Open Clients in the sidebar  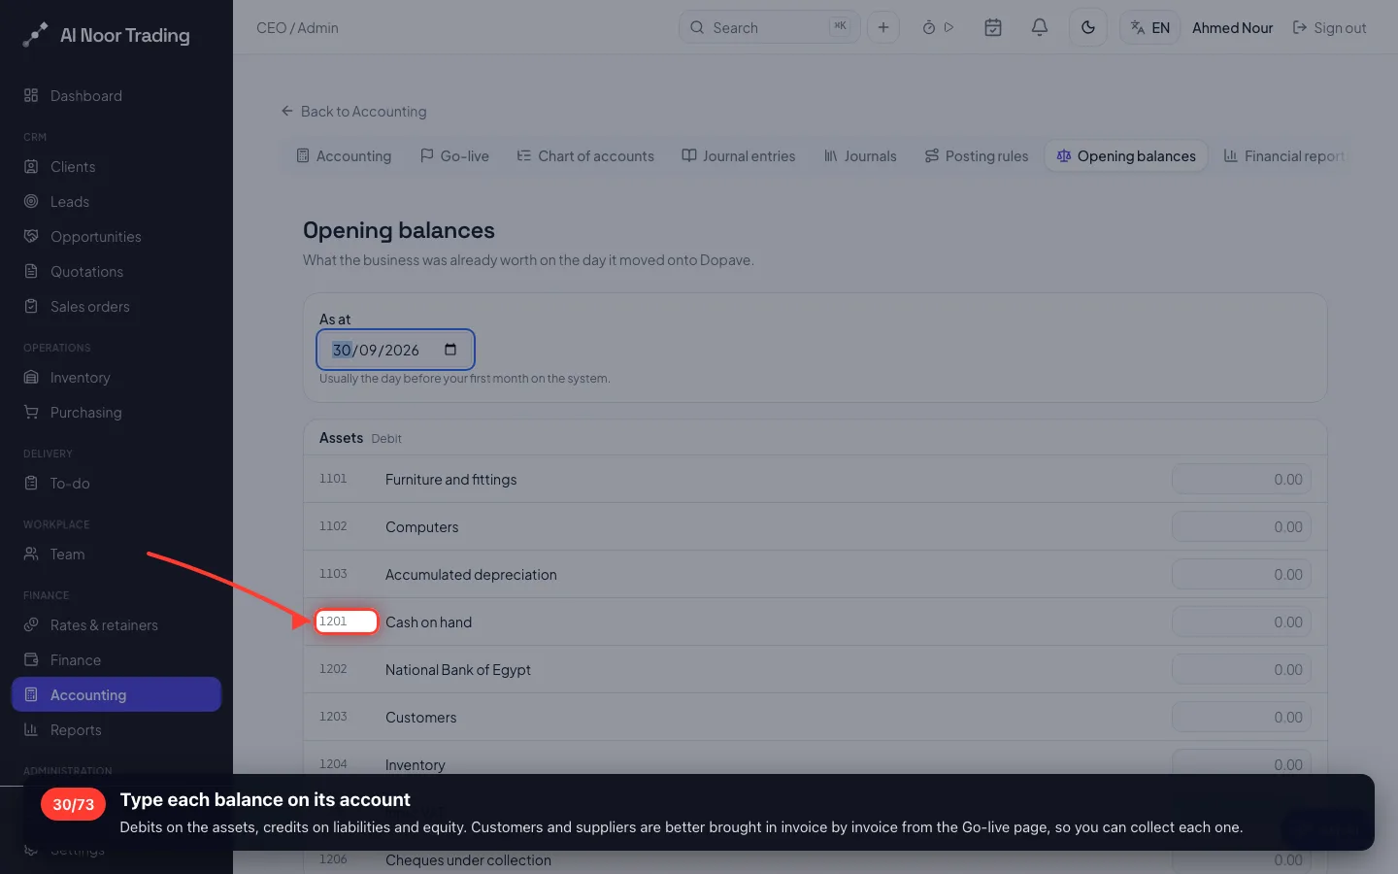pos(116,166)
